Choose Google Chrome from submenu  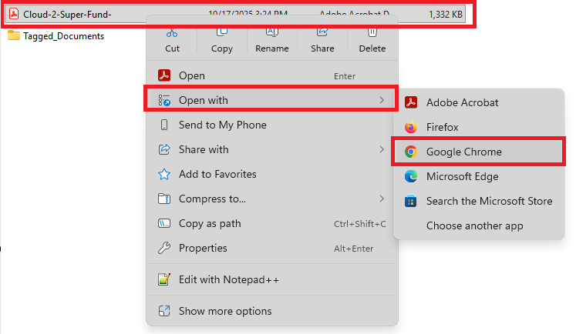tap(463, 152)
